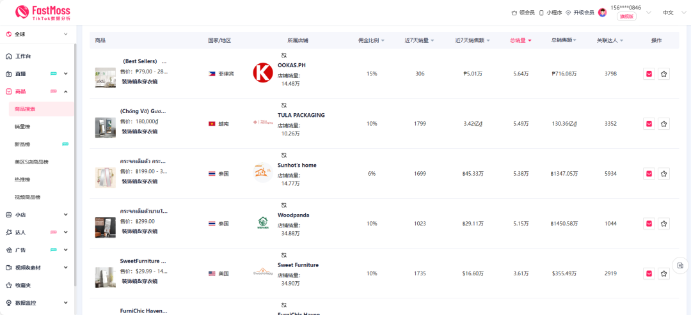Open the 工作台 workbench from sidebar
The width and height of the screenshot is (691, 315).
[x=22, y=56]
